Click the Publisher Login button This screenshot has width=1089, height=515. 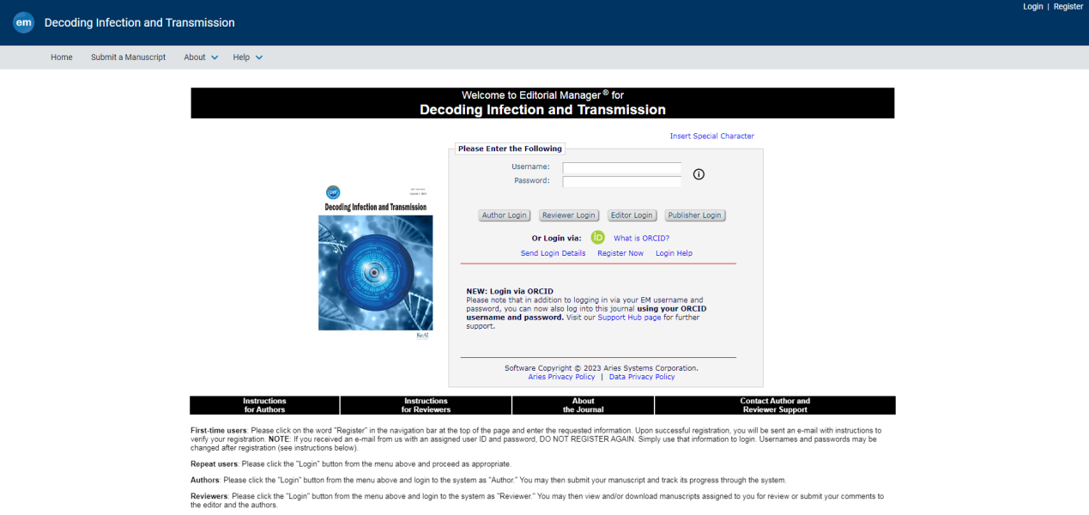pyautogui.click(x=695, y=215)
